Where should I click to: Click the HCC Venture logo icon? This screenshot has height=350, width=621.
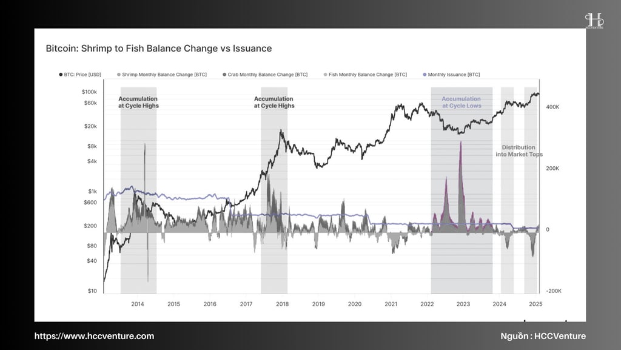tap(594, 21)
